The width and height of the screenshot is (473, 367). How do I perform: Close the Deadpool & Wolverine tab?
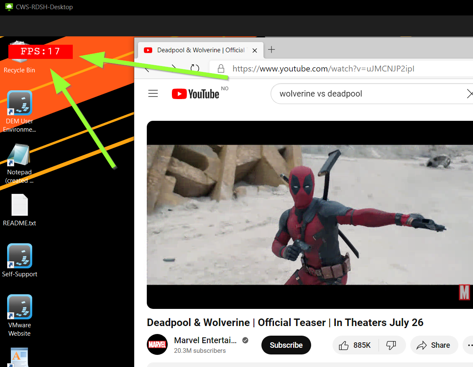pos(255,50)
